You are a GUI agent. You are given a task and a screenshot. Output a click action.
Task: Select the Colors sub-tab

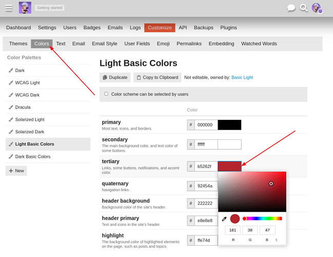42,44
